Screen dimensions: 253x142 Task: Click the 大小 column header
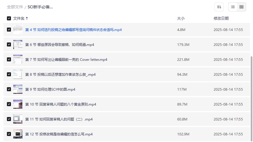coord(181,18)
